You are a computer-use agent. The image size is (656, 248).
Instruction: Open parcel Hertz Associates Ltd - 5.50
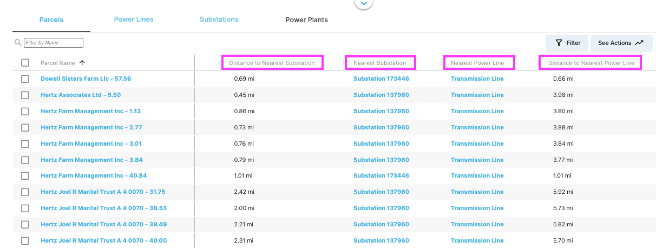coord(81,95)
